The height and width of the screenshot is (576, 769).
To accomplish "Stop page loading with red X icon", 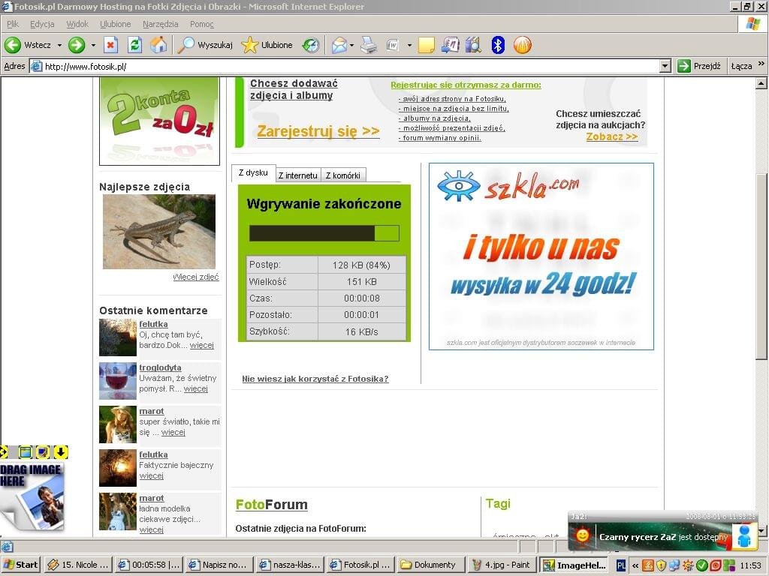I will 111,45.
